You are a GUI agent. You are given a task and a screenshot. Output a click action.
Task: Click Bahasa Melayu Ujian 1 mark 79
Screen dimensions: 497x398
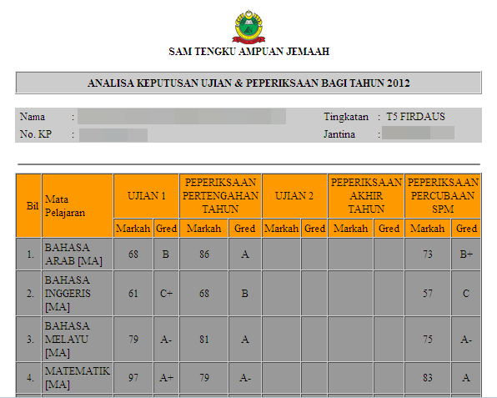pos(133,339)
